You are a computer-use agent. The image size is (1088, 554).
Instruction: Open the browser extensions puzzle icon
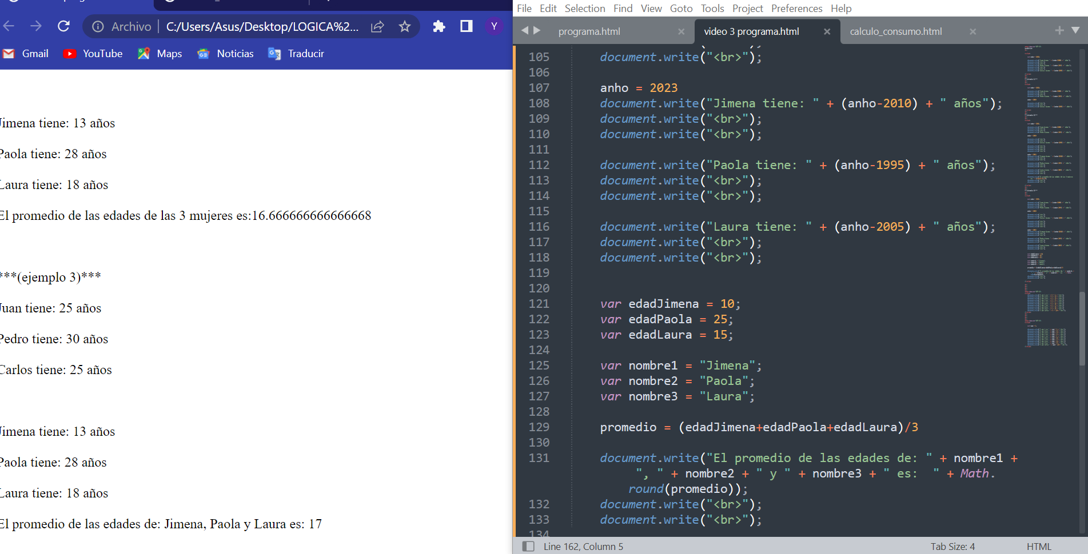pyautogui.click(x=439, y=26)
